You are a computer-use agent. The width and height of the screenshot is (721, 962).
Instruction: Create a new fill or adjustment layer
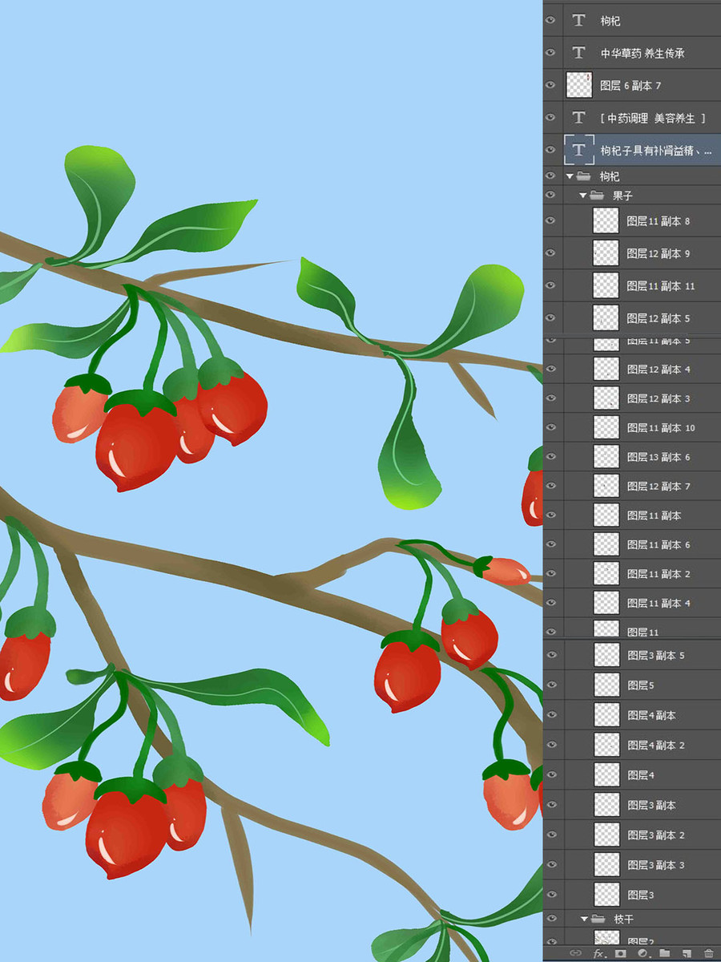tap(642, 953)
